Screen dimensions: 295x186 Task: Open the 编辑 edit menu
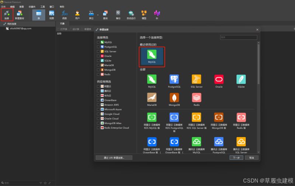coord(13,7)
